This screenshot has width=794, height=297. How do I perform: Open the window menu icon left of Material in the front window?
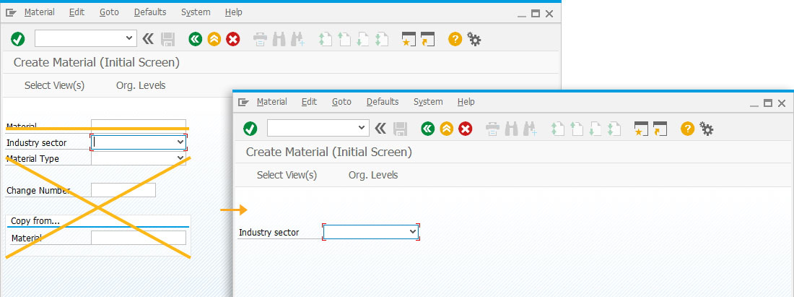pyautogui.click(x=243, y=103)
